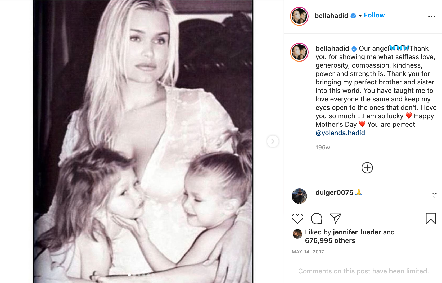Go to next photo with arrow chevron
This screenshot has width=442, height=283.
[273, 141]
